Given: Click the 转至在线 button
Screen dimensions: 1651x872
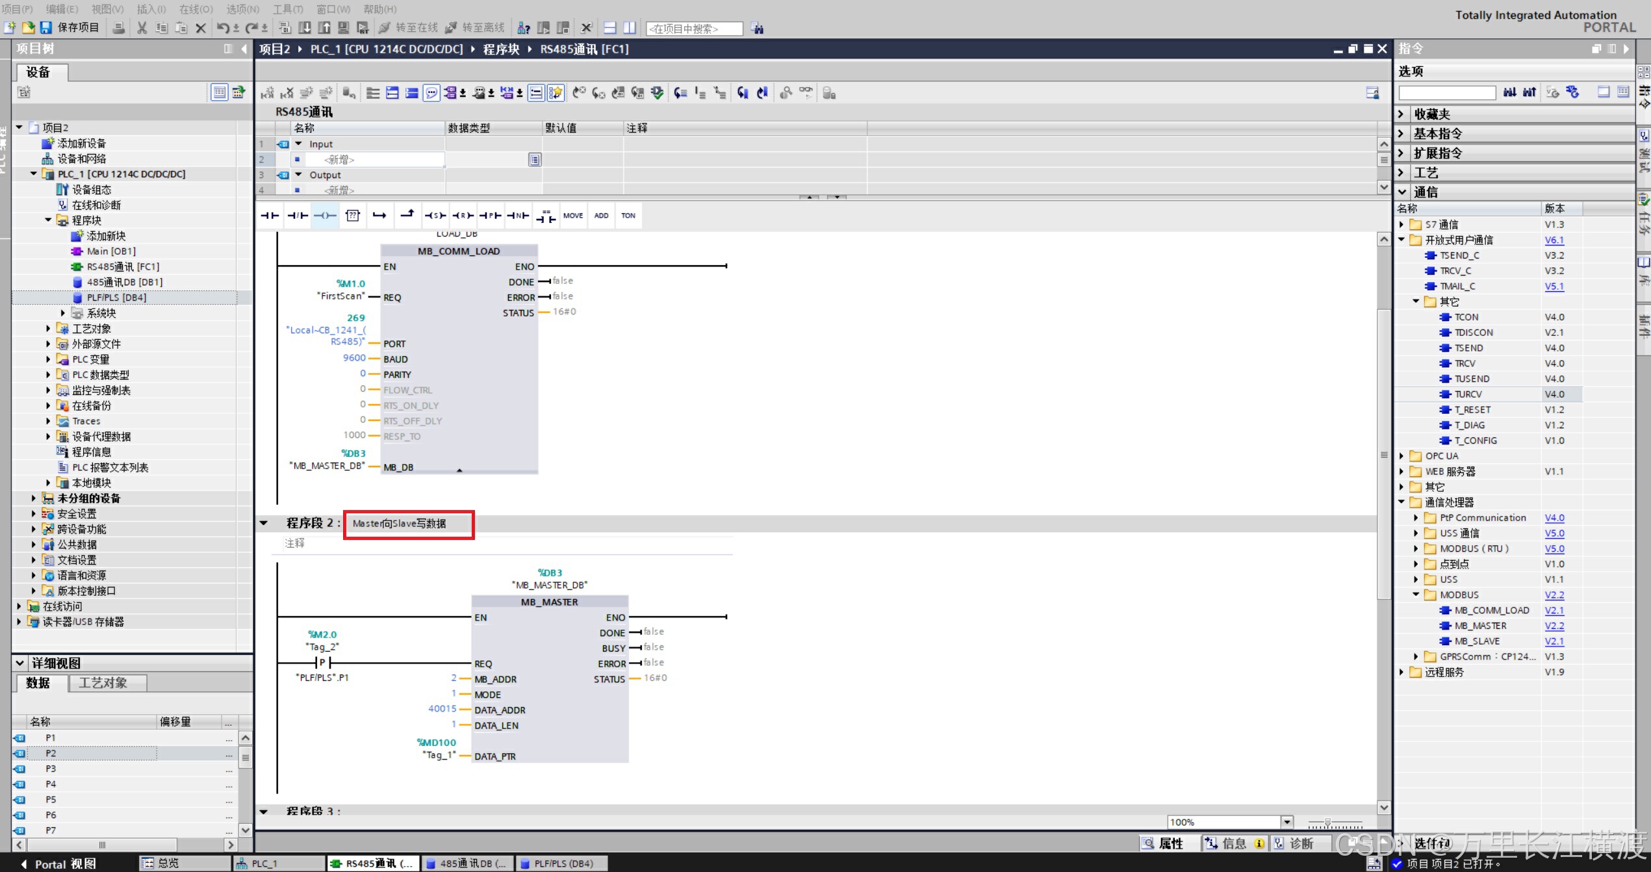Looking at the screenshot, I should click(x=408, y=27).
